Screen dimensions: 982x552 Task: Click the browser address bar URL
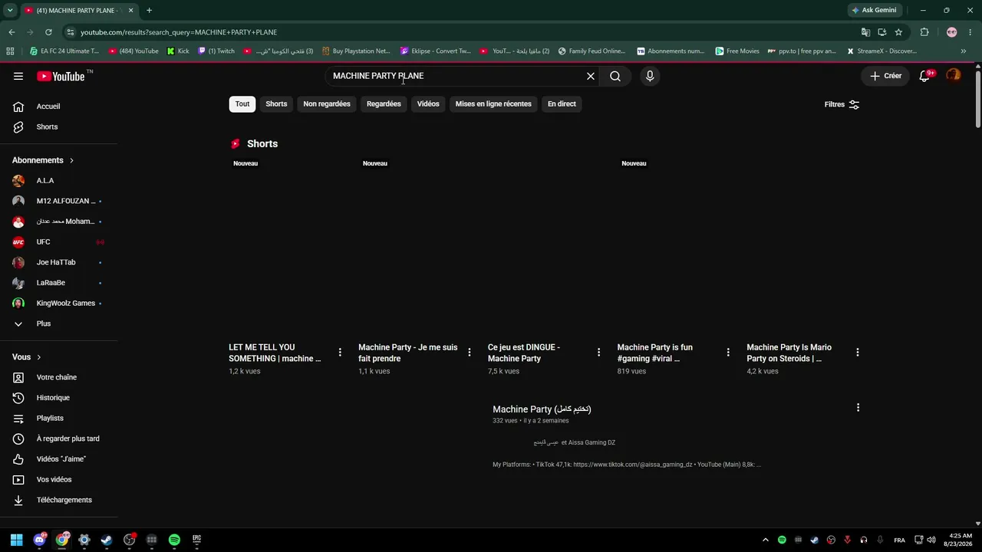tap(179, 32)
